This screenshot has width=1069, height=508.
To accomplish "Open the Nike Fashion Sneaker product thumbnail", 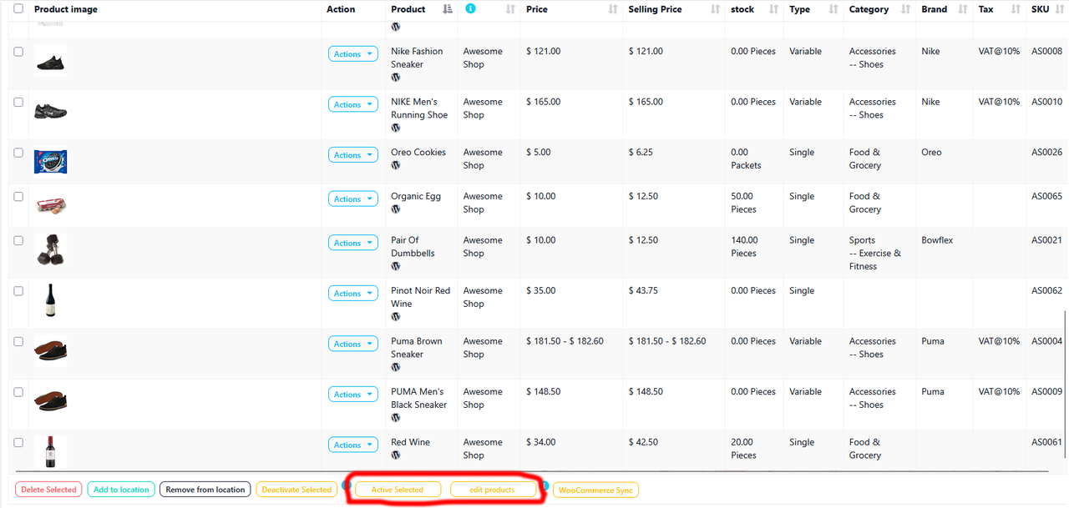I will tap(50, 61).
